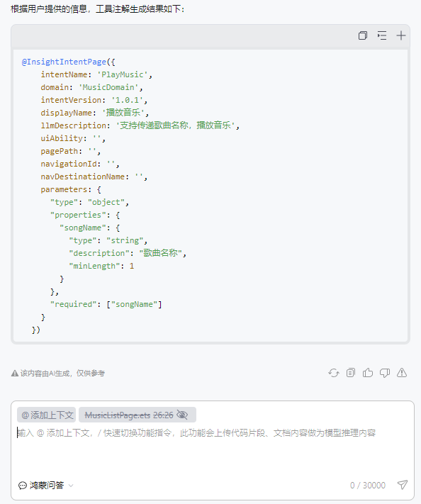The image size is (421, 504).
Task: Open the 鸿蒙问答 mode dropdown
Action: point(45,485)
